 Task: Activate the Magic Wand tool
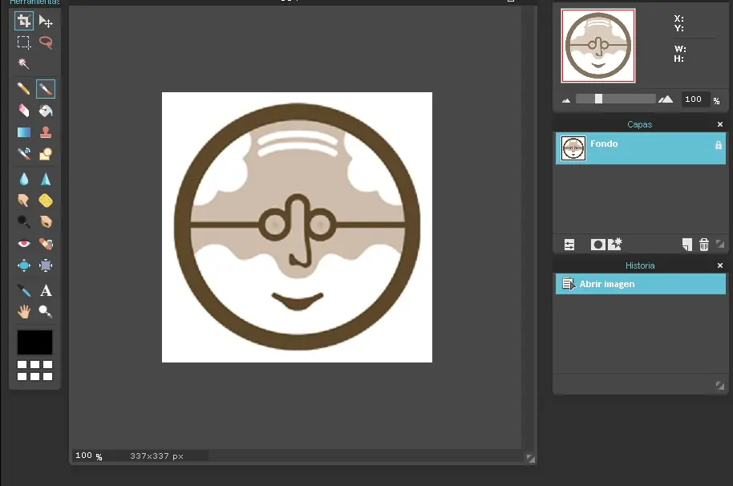pos(24,63)
